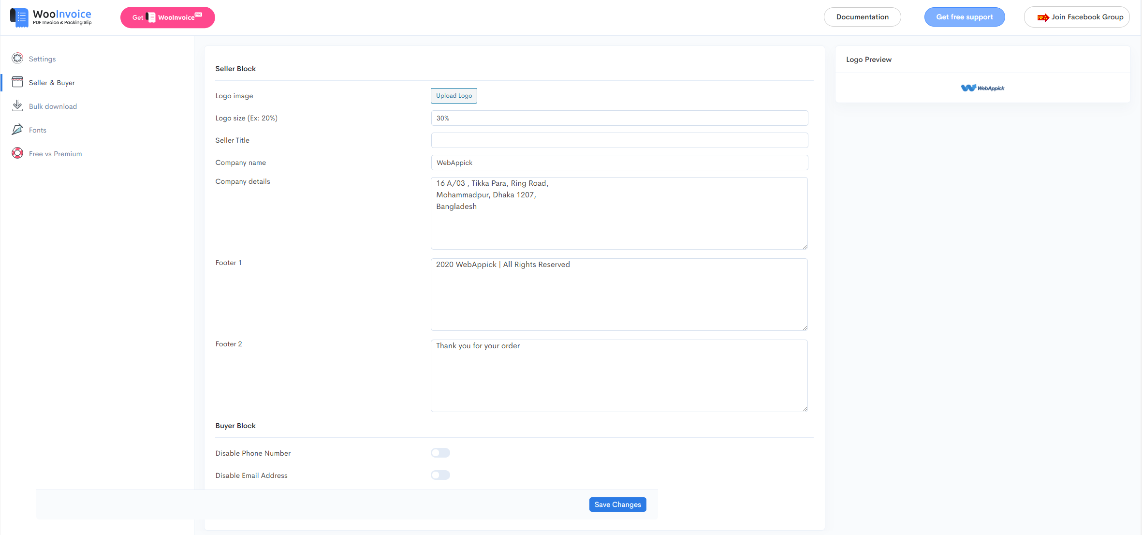Enable the Disable Phone Number toggle
Viewport: 1142px width, 535px height.
tap(440, 453)
